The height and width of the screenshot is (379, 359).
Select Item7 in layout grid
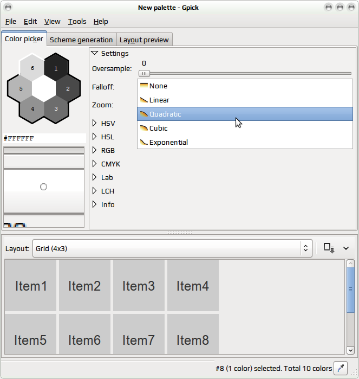pyautogui.click(x=139, y=334)
